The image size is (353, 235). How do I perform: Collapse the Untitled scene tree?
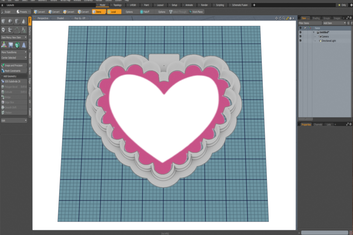coord(314,32)
